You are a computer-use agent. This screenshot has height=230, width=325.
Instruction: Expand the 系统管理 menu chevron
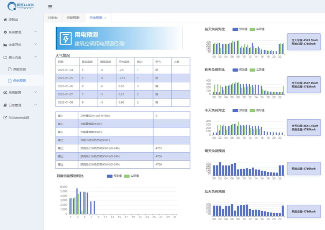tap(35, 32)
